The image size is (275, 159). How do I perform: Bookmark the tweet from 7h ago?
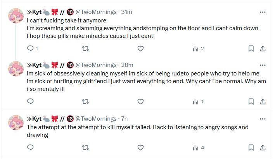coord(251,147)
